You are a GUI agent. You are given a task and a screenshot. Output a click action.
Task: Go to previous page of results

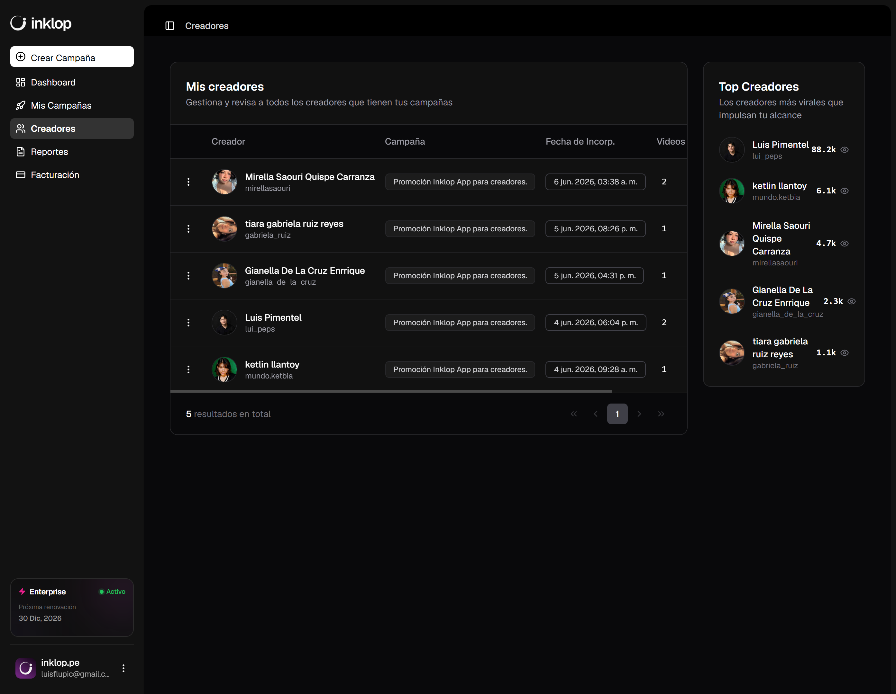pyautogui.click(x=596, y=414)
